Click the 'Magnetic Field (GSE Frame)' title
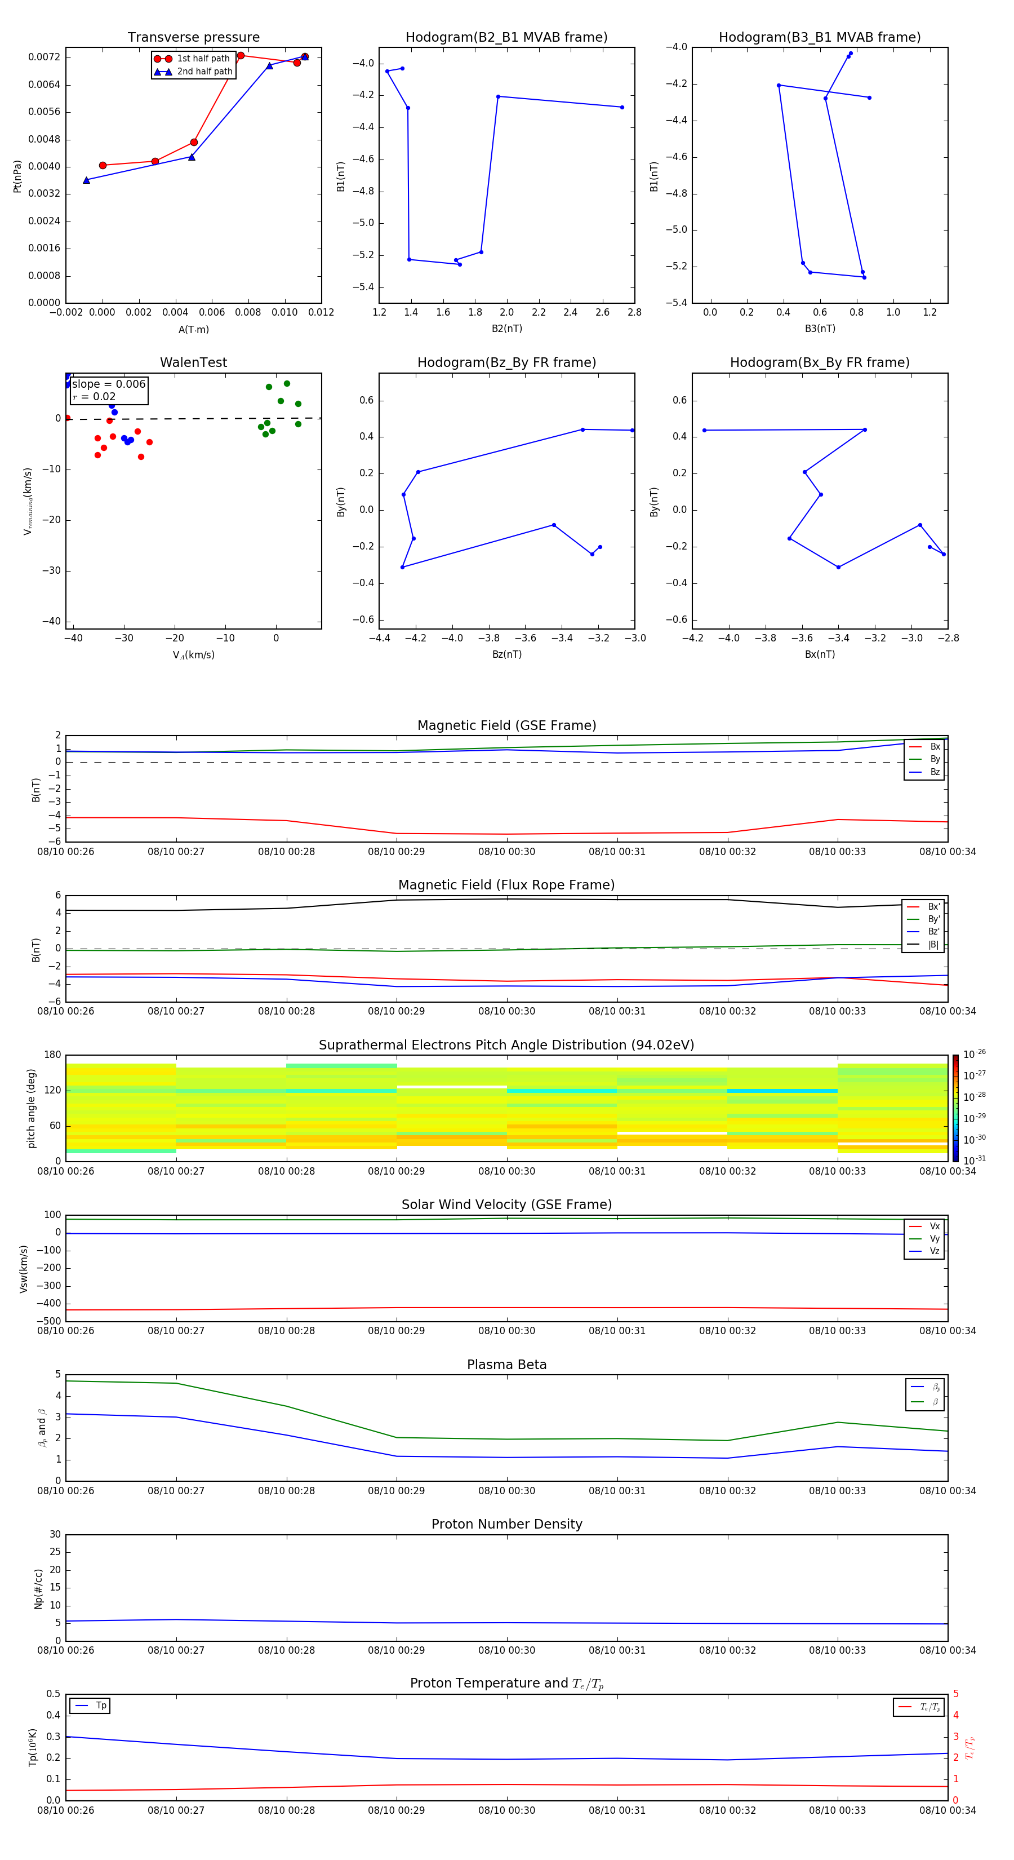 pos(506,725)
